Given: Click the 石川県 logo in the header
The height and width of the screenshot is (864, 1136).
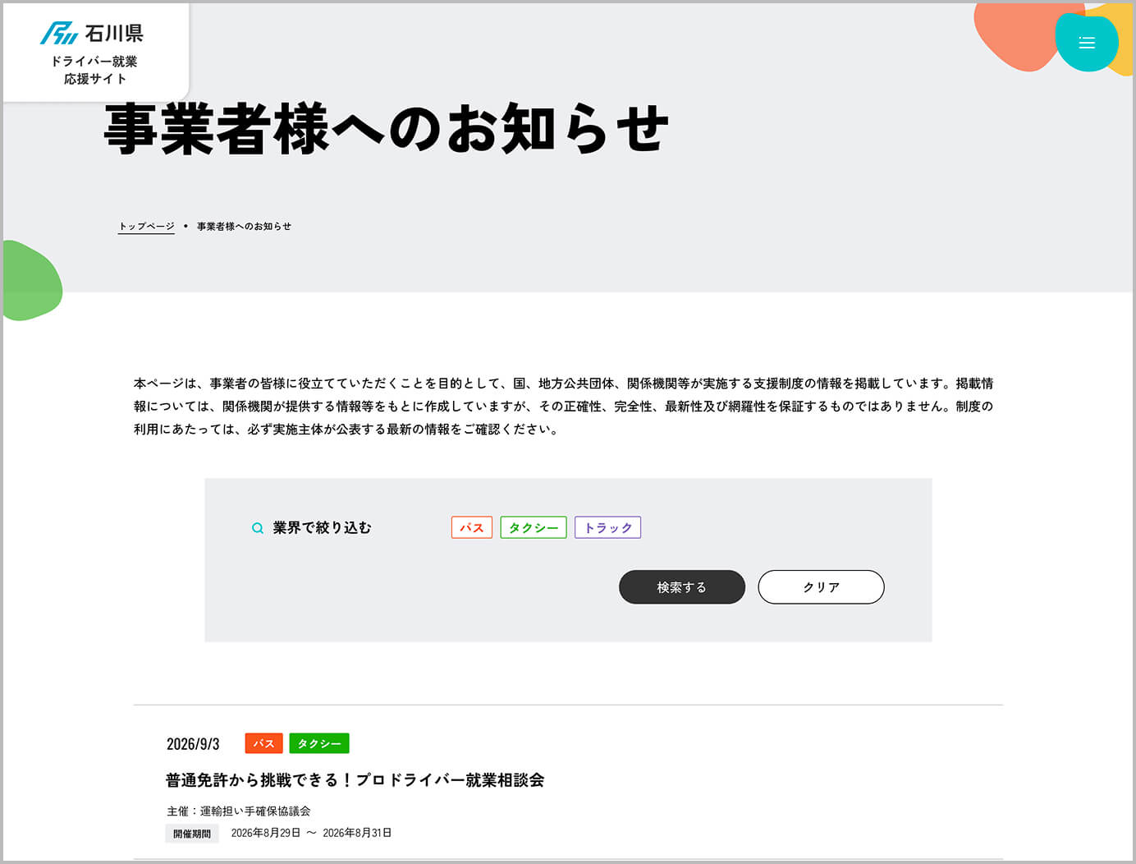Looking at the screenshot, I should point(92,33).
